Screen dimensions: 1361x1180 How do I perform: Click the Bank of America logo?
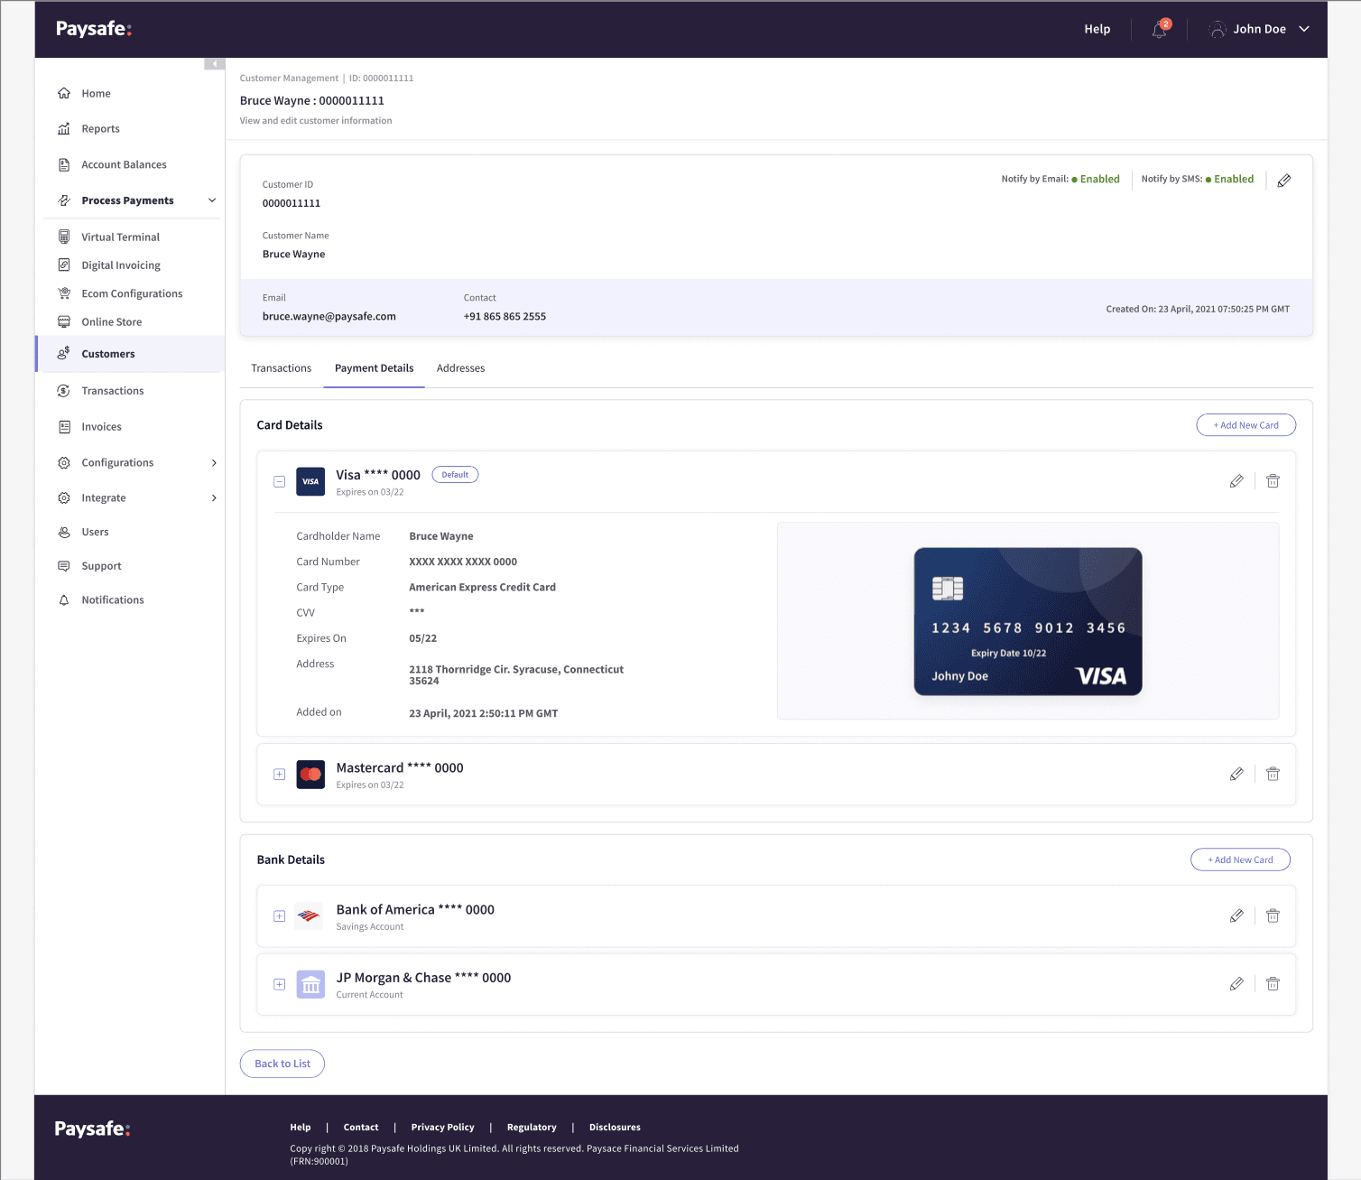tap(309, 915)
